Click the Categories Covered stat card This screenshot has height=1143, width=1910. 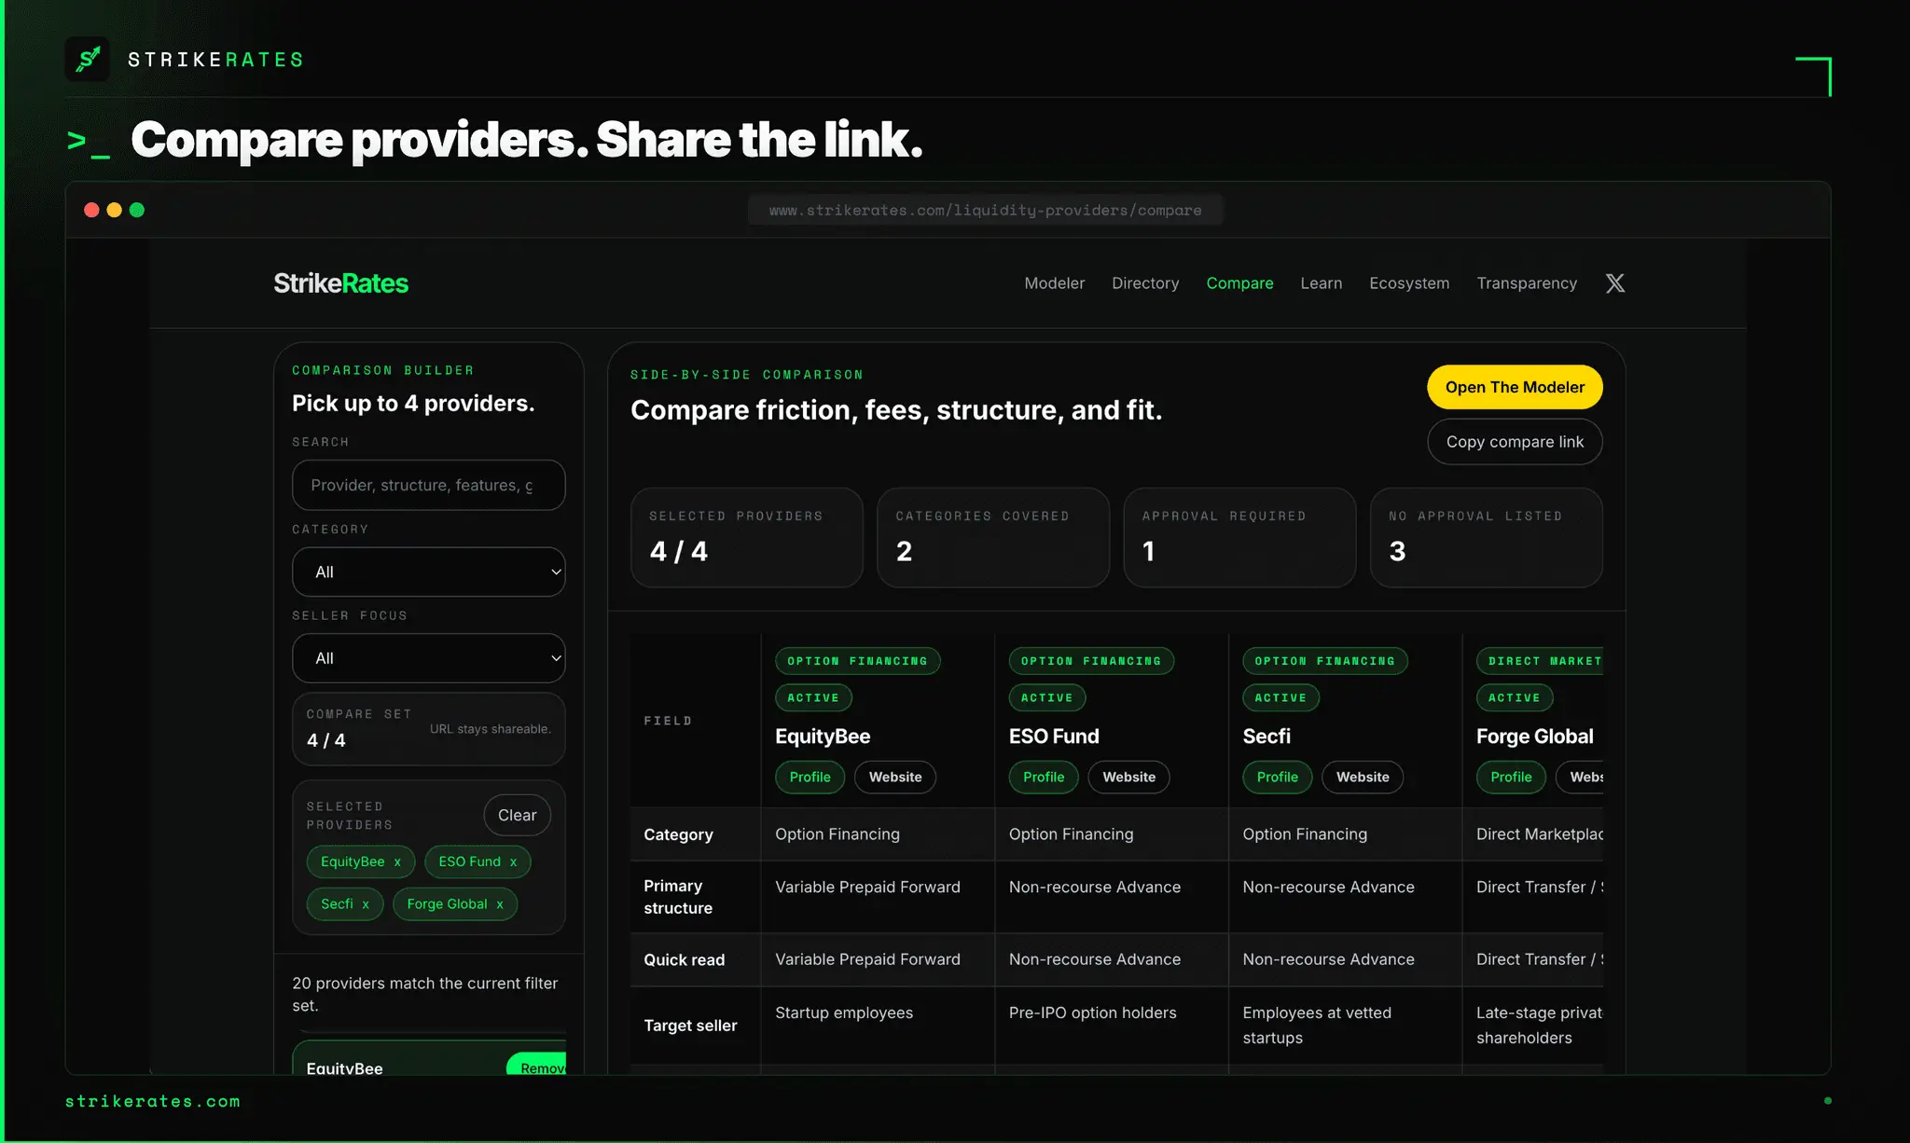(993, 538)
